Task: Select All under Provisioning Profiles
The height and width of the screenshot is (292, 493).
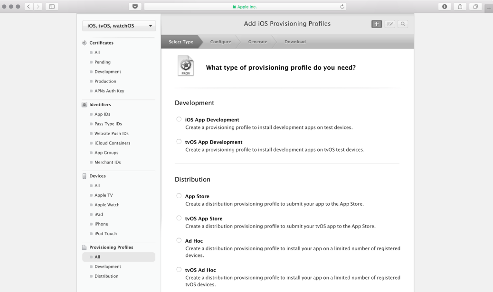Action: pyautogui.click(x=119, y=257)
